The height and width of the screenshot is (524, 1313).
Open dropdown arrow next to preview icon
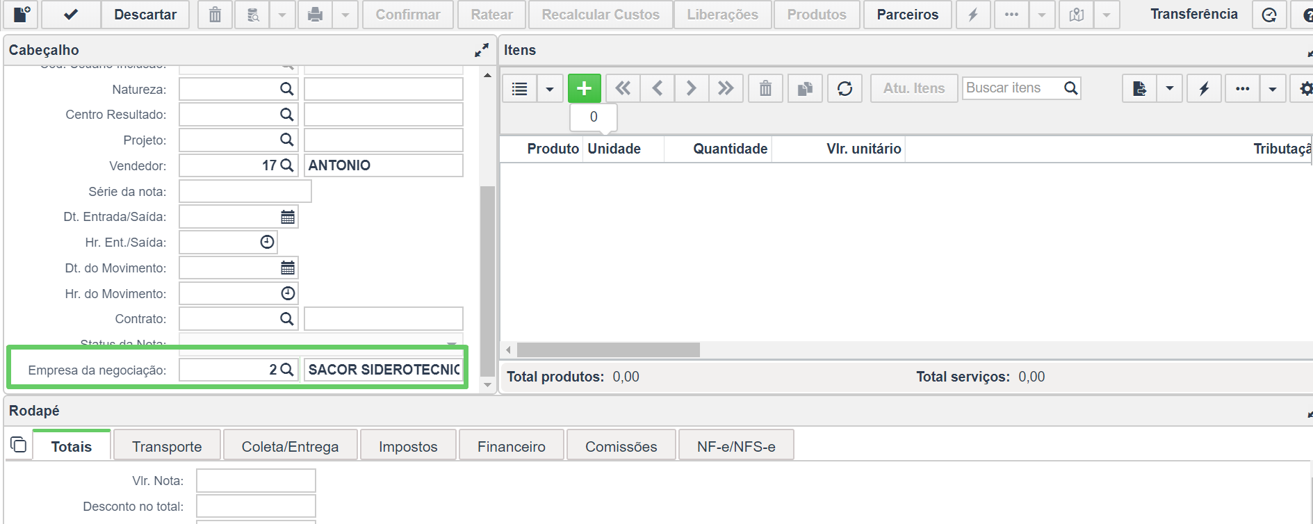click(x=282, y=14)
